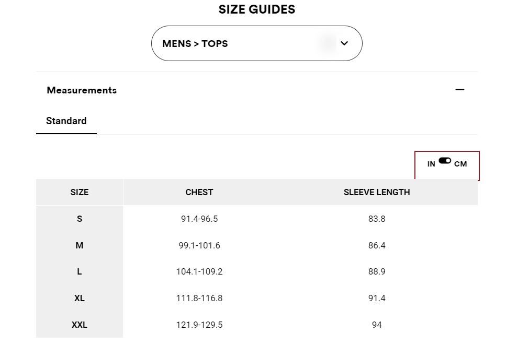Screen dimensions: 518x357
Task: Select the L size row label
Action: click(x=80, y=271)
